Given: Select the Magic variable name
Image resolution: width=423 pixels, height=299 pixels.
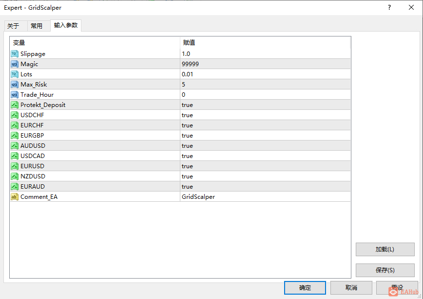Looking at the screenshot, I should [29, 64].
